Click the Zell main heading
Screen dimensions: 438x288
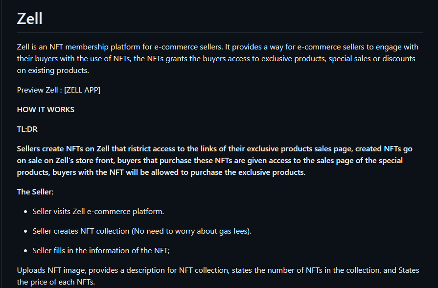pos(29,19)
